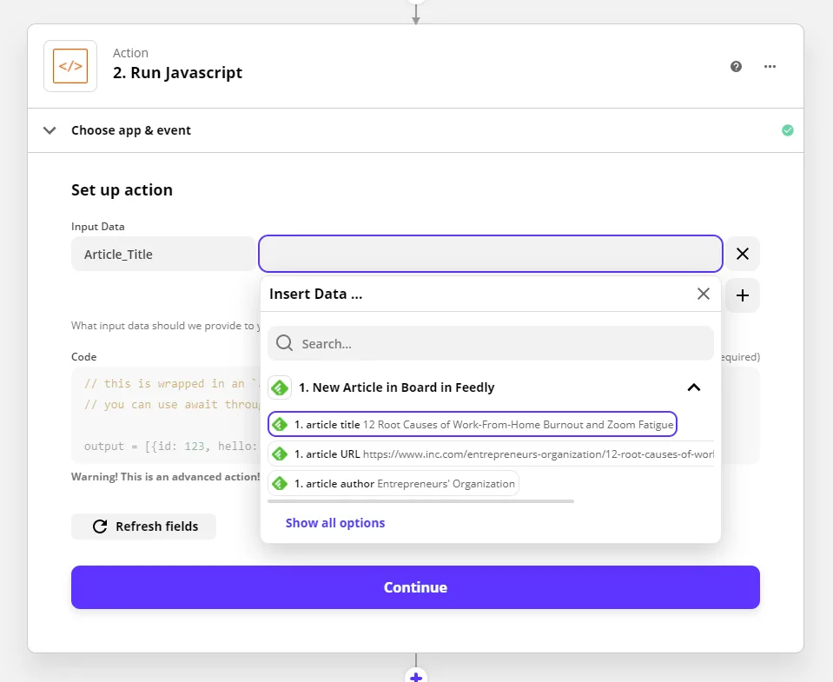Image resolution: width=833 pixels, height=682 pixels.
Task: Click the Search field in Insert Data
Action: pos(491,343)
